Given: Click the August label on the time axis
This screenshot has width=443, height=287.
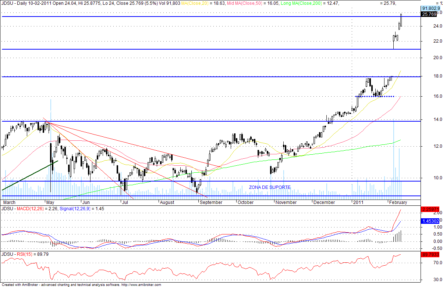Looking at the screenshot, I should click(167, 202).
